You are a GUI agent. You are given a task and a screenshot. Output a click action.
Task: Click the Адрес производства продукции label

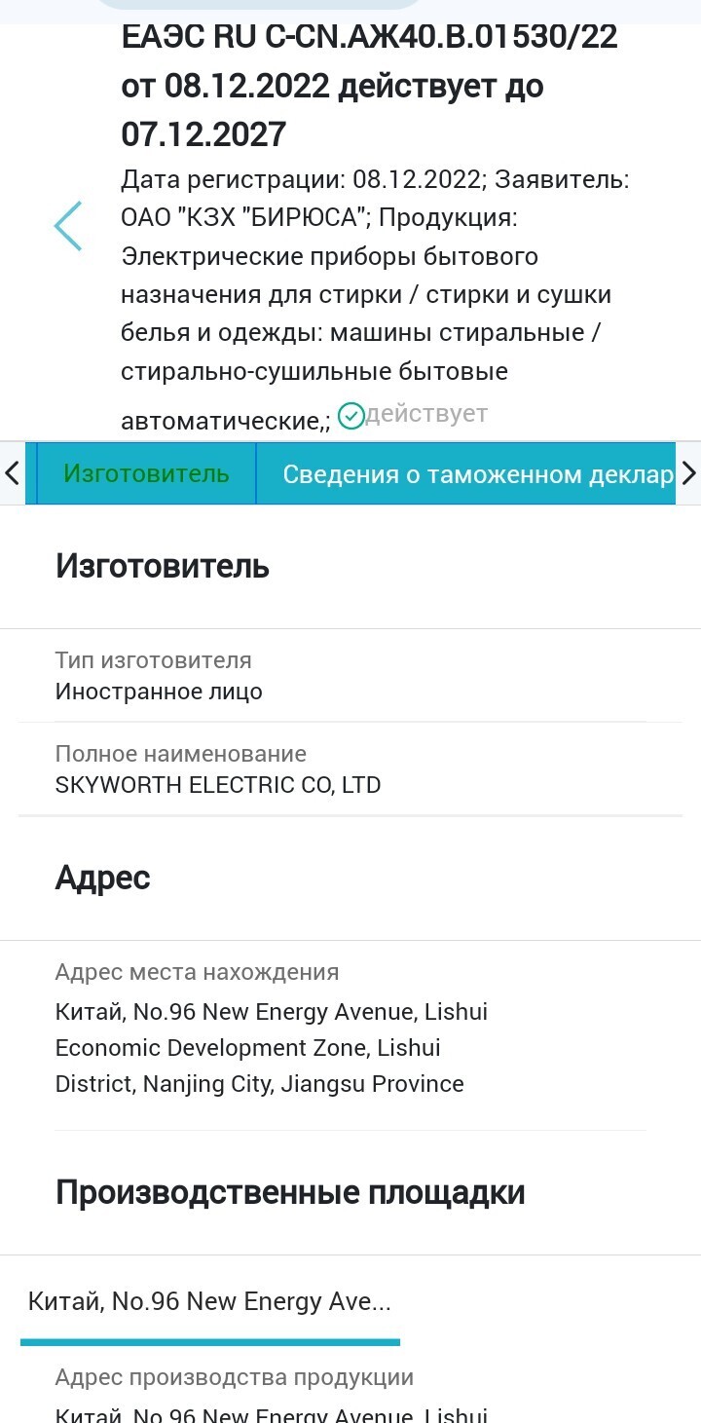235,1377
